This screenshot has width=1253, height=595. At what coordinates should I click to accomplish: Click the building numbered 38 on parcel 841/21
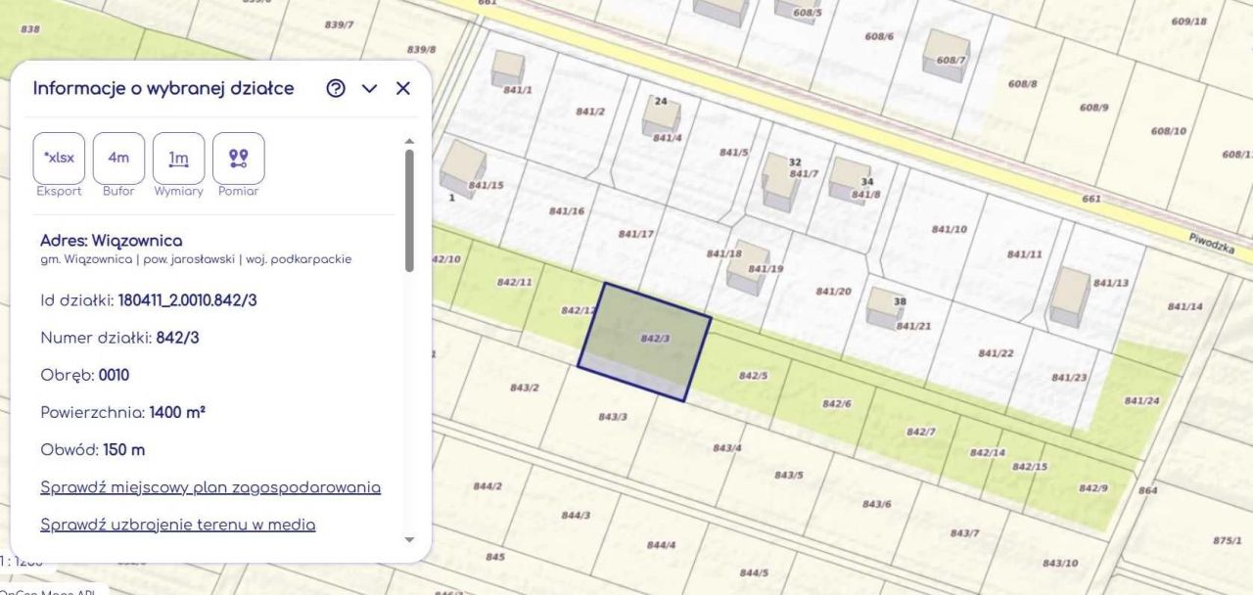click(885, 307)
